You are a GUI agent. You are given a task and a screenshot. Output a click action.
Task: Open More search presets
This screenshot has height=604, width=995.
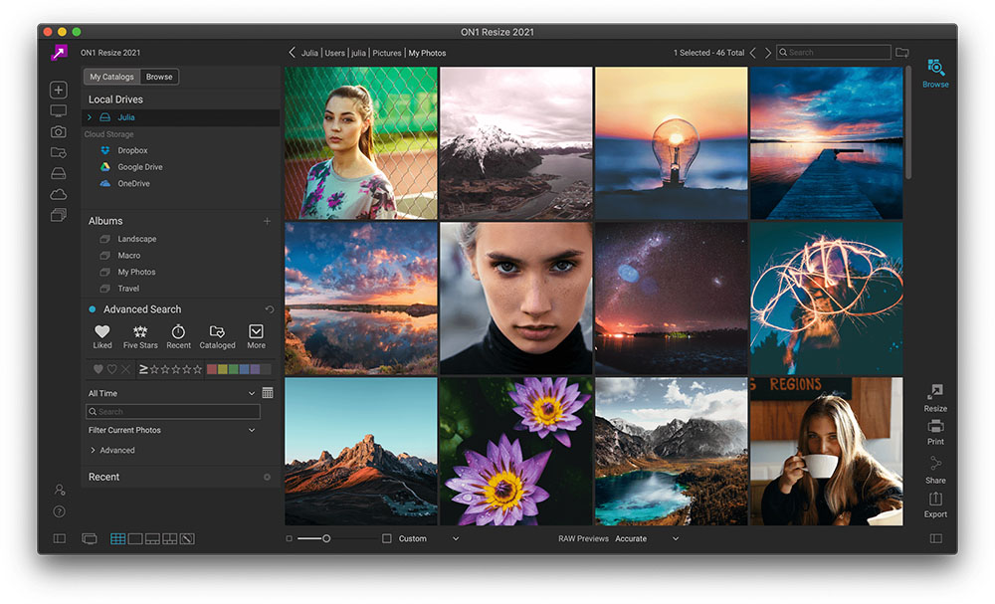[x=256, y=337]
